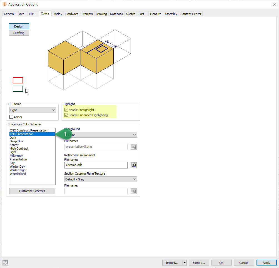Click the red color swatch
Screen dimensions: 279x268
point(18,80)
